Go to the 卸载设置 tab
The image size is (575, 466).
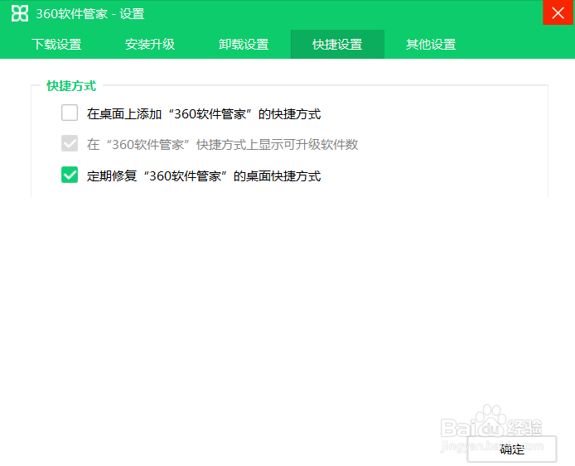click(244, 45)
